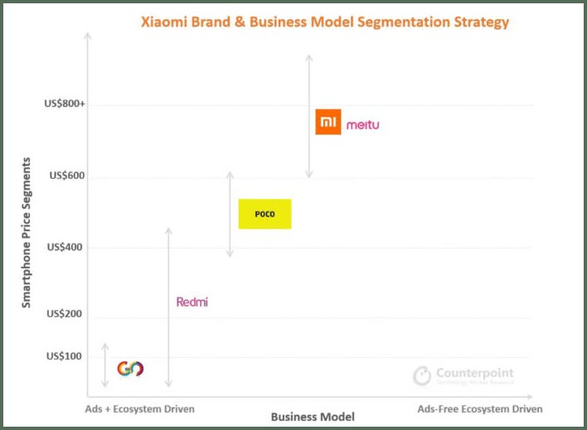Click the Redmi price range arrow
587x430 pixels.
click(168, 307)
